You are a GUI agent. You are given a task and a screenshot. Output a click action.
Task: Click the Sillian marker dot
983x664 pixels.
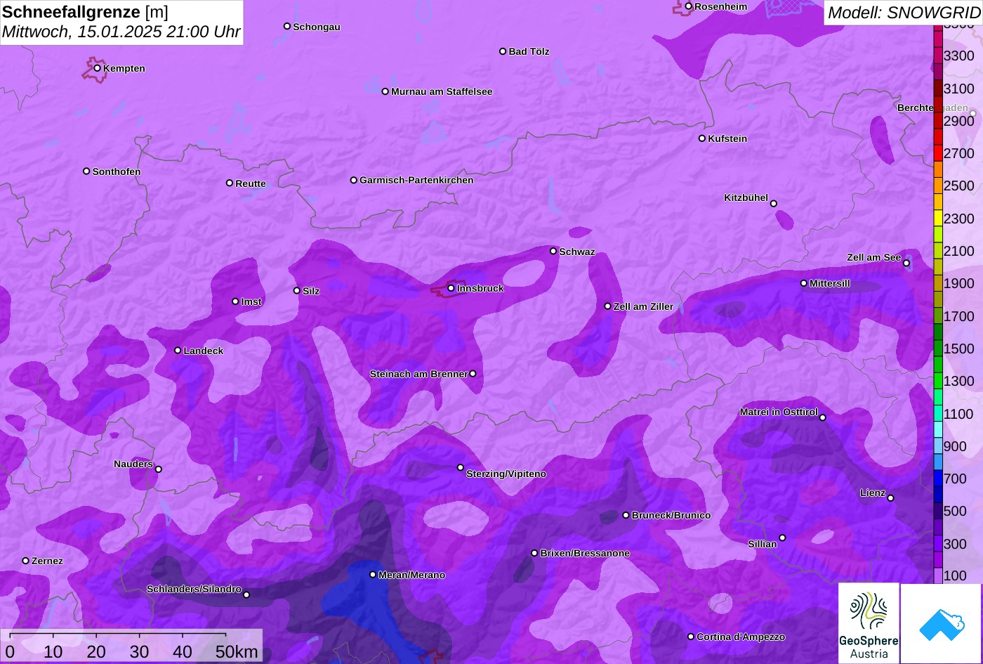coord(782,538)
